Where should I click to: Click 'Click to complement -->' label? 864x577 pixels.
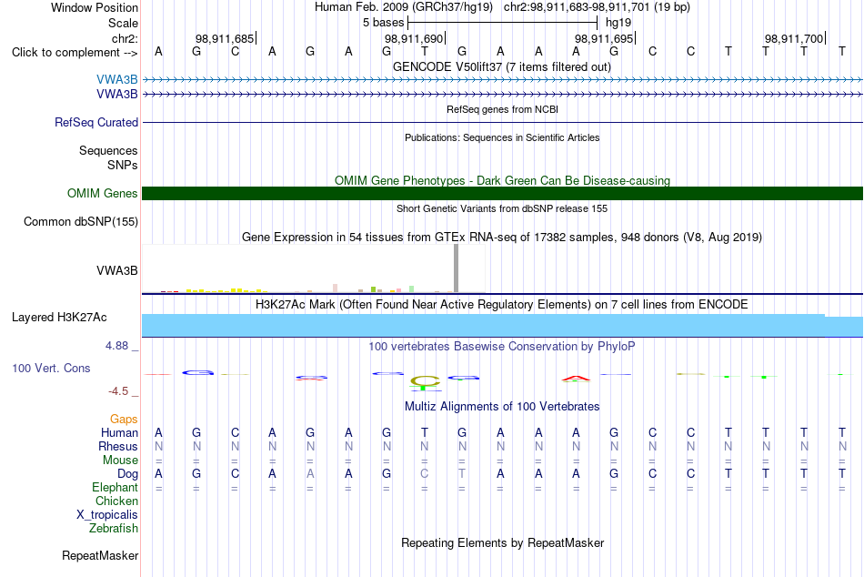75,53
